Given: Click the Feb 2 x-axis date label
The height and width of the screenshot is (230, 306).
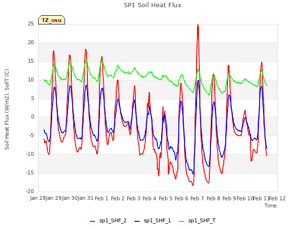Looking at the screenshot, I should pyautogui.click(x=118, y=198).
